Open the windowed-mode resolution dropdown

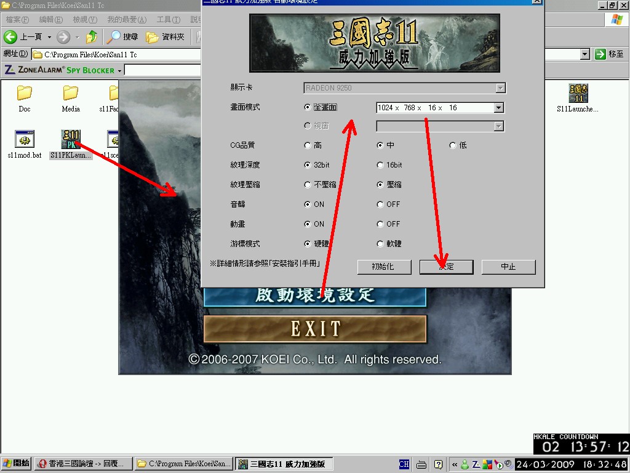(x=498, y=126)
